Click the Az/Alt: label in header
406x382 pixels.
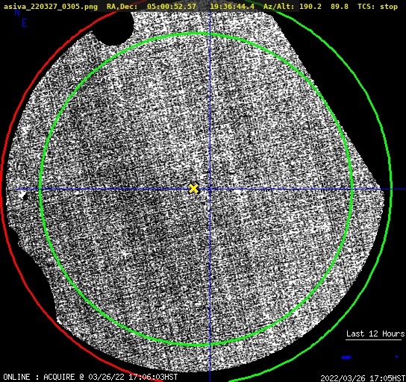point(278,7)
